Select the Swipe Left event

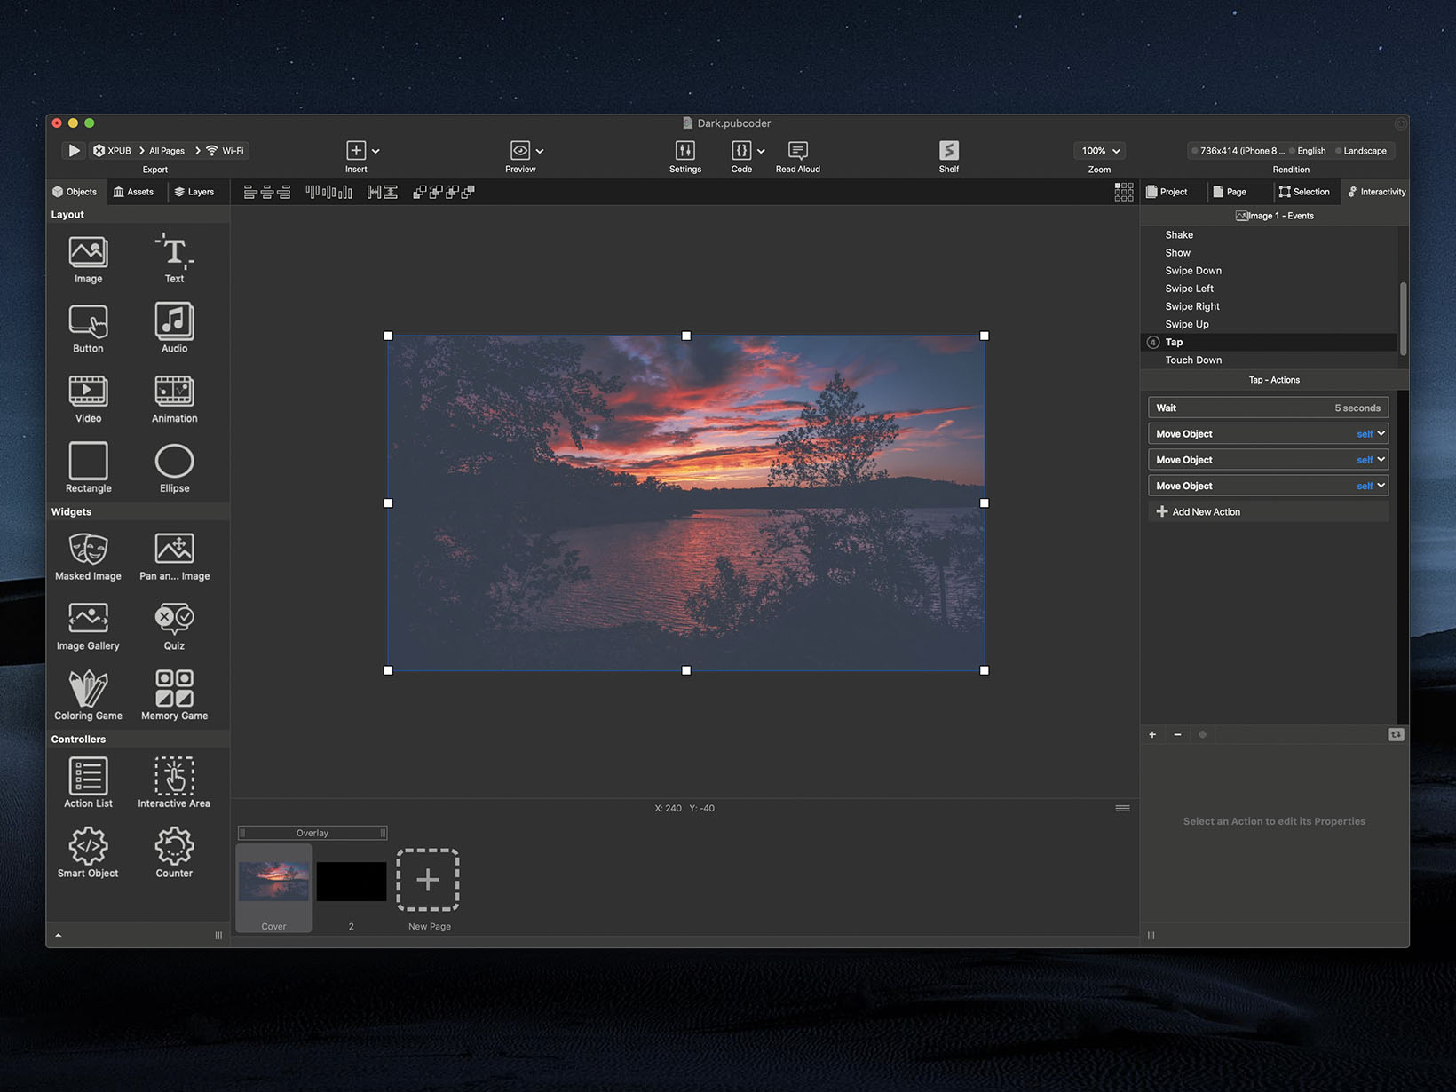coord(1189,289)
